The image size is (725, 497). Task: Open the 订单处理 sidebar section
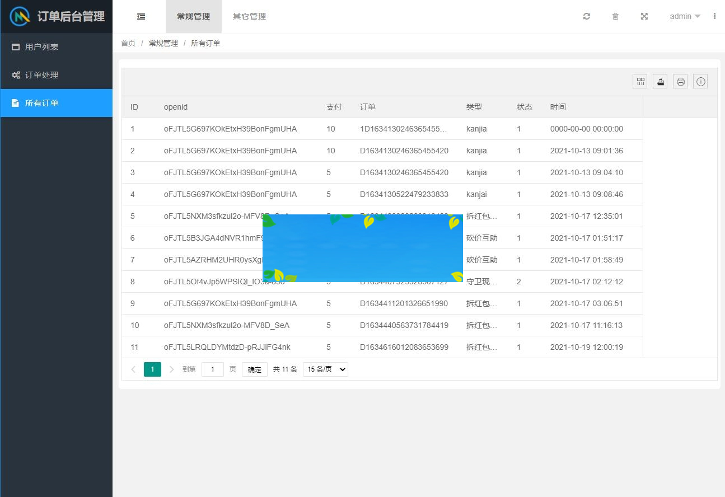coord(35,74)
